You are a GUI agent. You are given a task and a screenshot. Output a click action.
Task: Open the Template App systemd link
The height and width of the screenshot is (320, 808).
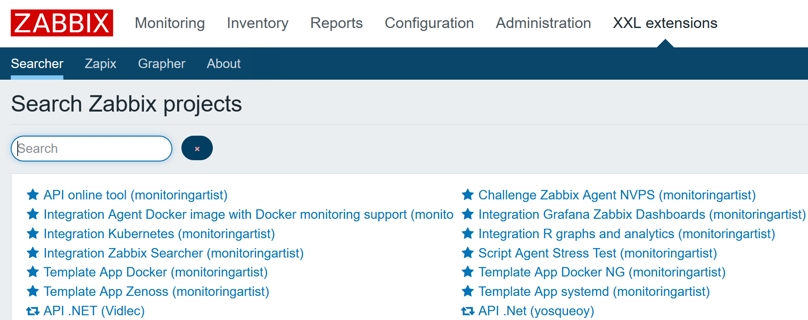click(x=594, y=292)
